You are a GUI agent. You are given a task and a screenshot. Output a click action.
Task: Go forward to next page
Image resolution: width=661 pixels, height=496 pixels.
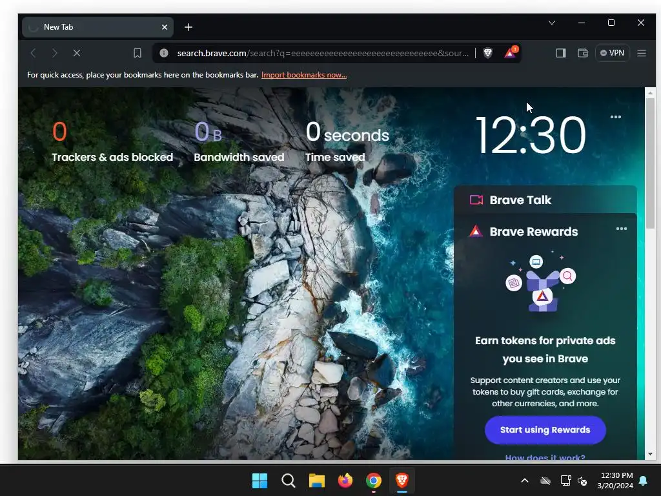pyautogui.click(x=55, y=53)
